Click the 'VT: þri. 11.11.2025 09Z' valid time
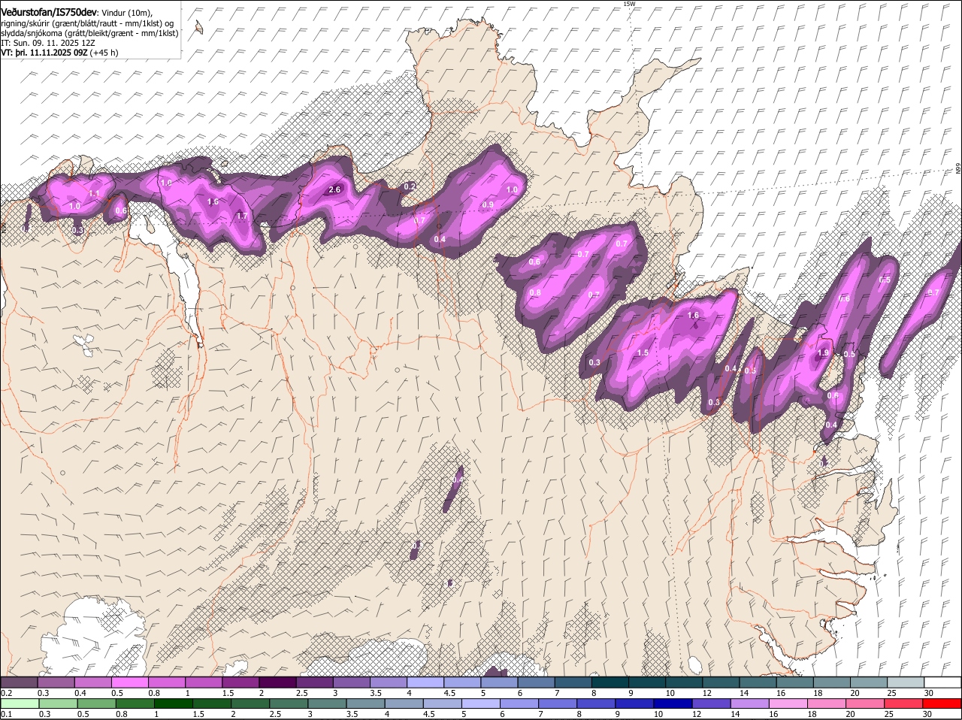 pyautogui.click(x=44, y=53)
